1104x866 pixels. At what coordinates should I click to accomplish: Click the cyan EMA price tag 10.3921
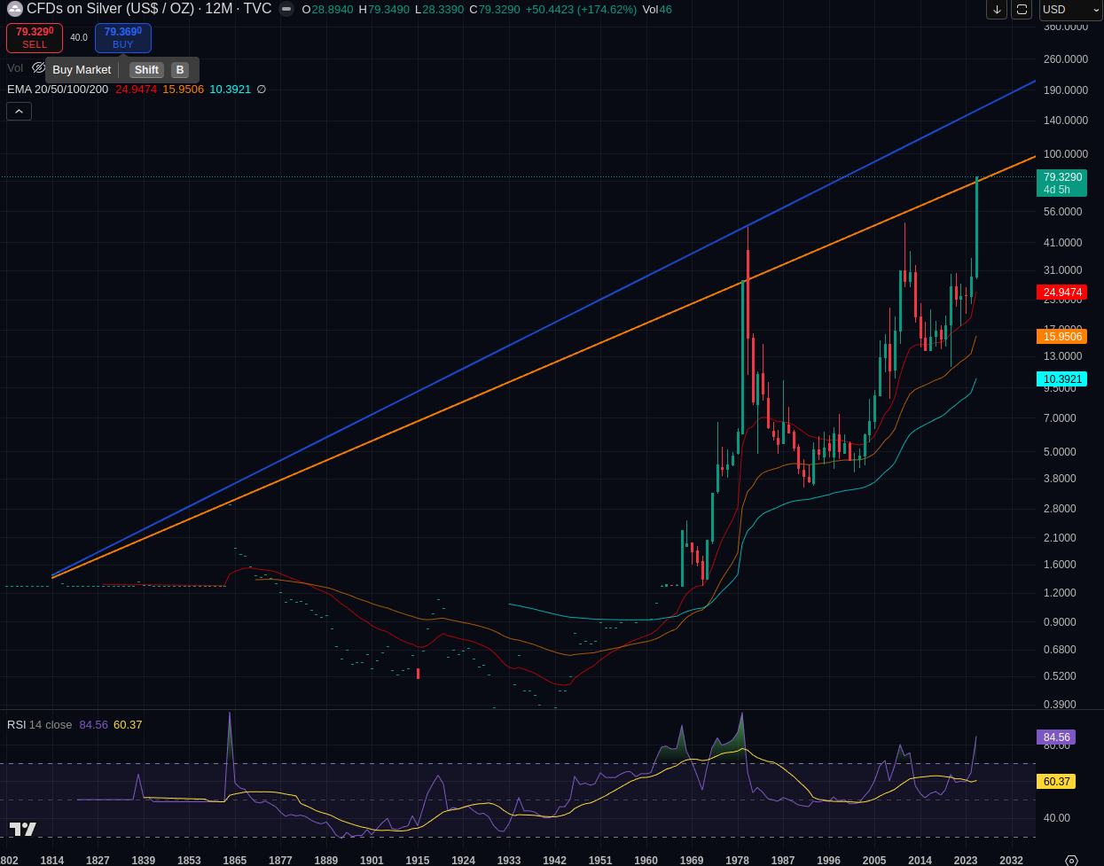[x=1061, y=379]
